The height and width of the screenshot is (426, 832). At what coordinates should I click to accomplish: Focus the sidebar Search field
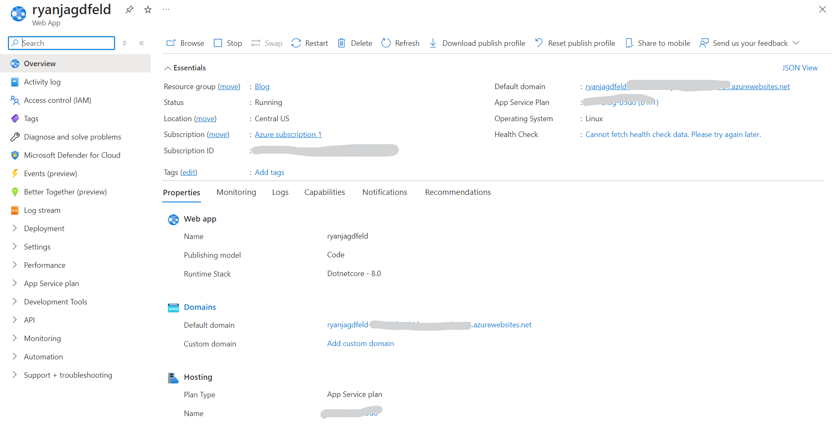(62, 43)
